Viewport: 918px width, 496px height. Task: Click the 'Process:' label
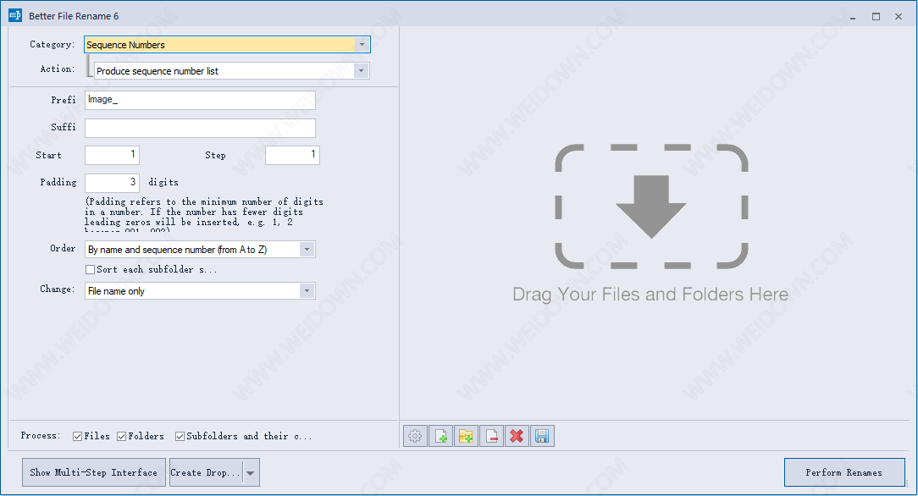41,436
